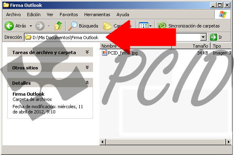Expand the address bar dropdown

click(x=203, y=37)
